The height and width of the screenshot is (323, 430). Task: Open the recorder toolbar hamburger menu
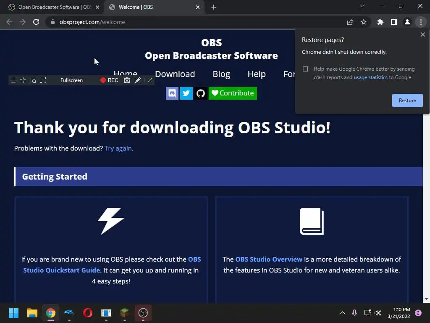pyautogui.click(x=13, y=80)
